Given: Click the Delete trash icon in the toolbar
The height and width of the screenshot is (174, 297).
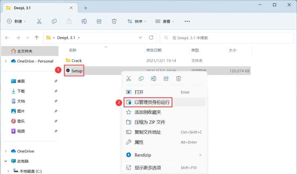Looking at the screenshot, I should [x=114, y=21].
